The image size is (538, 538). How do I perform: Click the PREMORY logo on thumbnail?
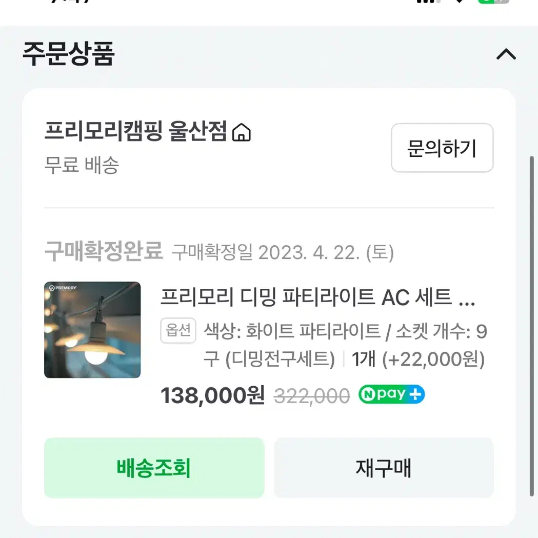[x=63, y=288]
